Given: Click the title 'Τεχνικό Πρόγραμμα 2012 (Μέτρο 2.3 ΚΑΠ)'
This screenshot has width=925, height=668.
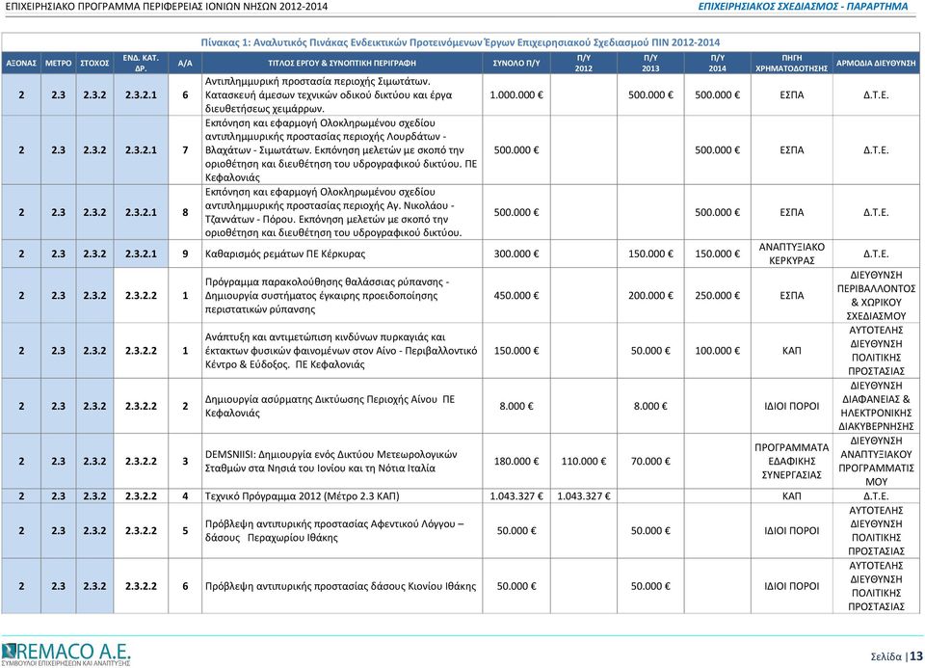Looking at the screenshot, I should pos(302,496).
